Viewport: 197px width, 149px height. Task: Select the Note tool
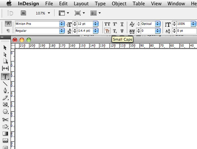click(5, 148)
